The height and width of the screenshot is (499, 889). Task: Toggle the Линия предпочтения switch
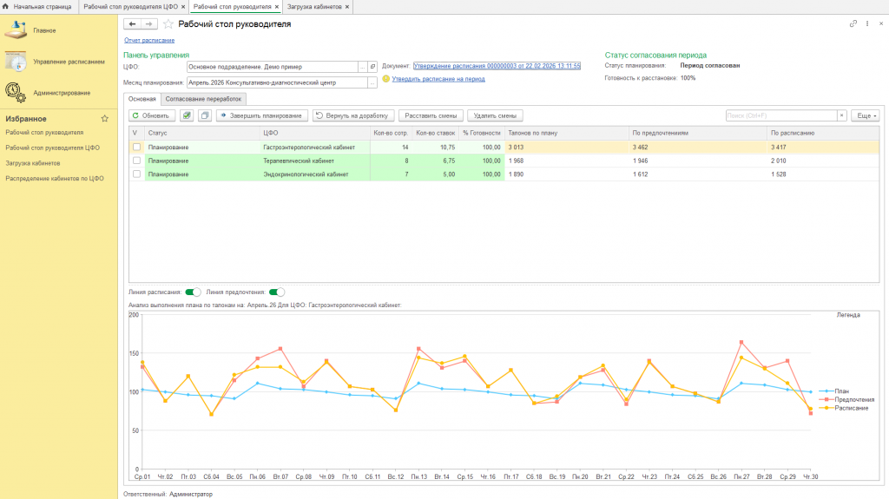[x=277, y=292]
